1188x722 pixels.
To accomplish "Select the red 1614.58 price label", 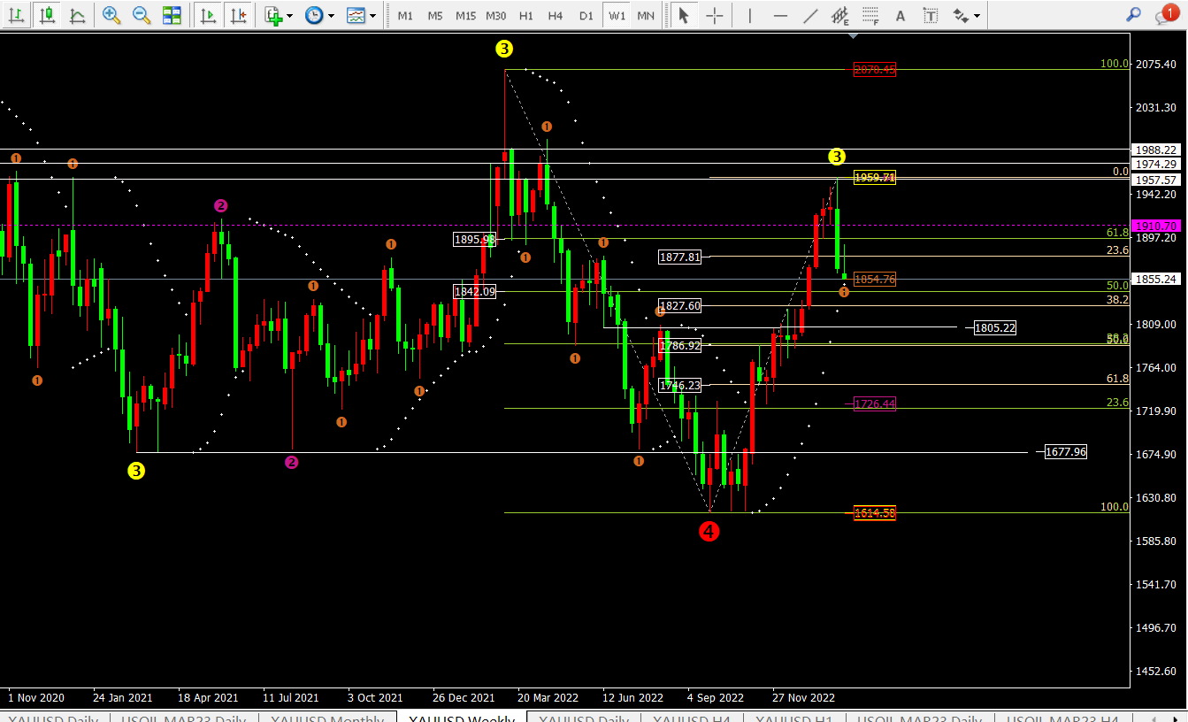I will tap(875, 513).
